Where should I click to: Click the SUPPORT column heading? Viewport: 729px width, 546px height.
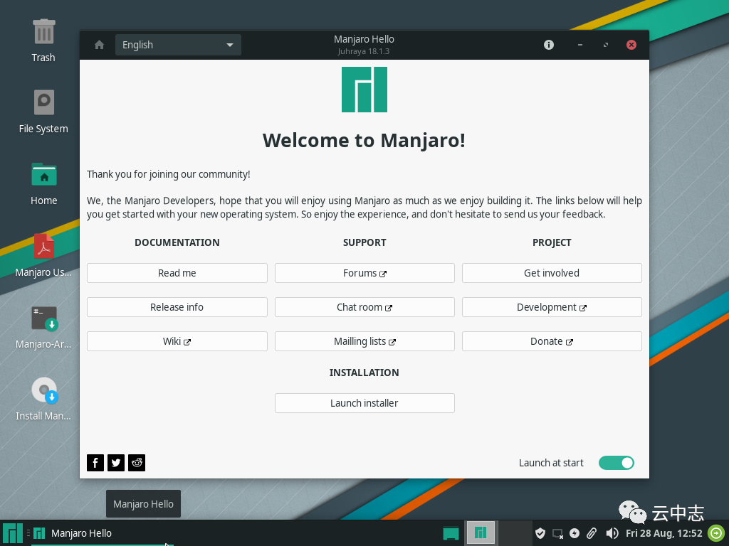pos(364,243)
